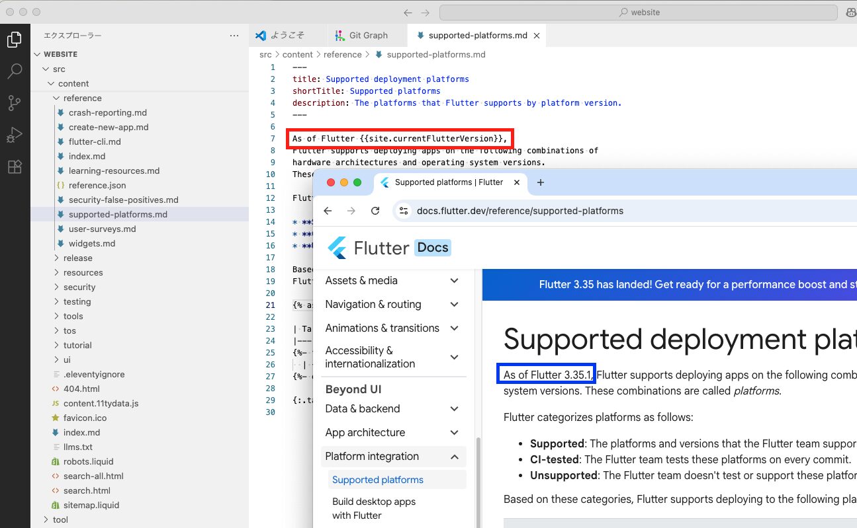Open a new browser tab

541,182
